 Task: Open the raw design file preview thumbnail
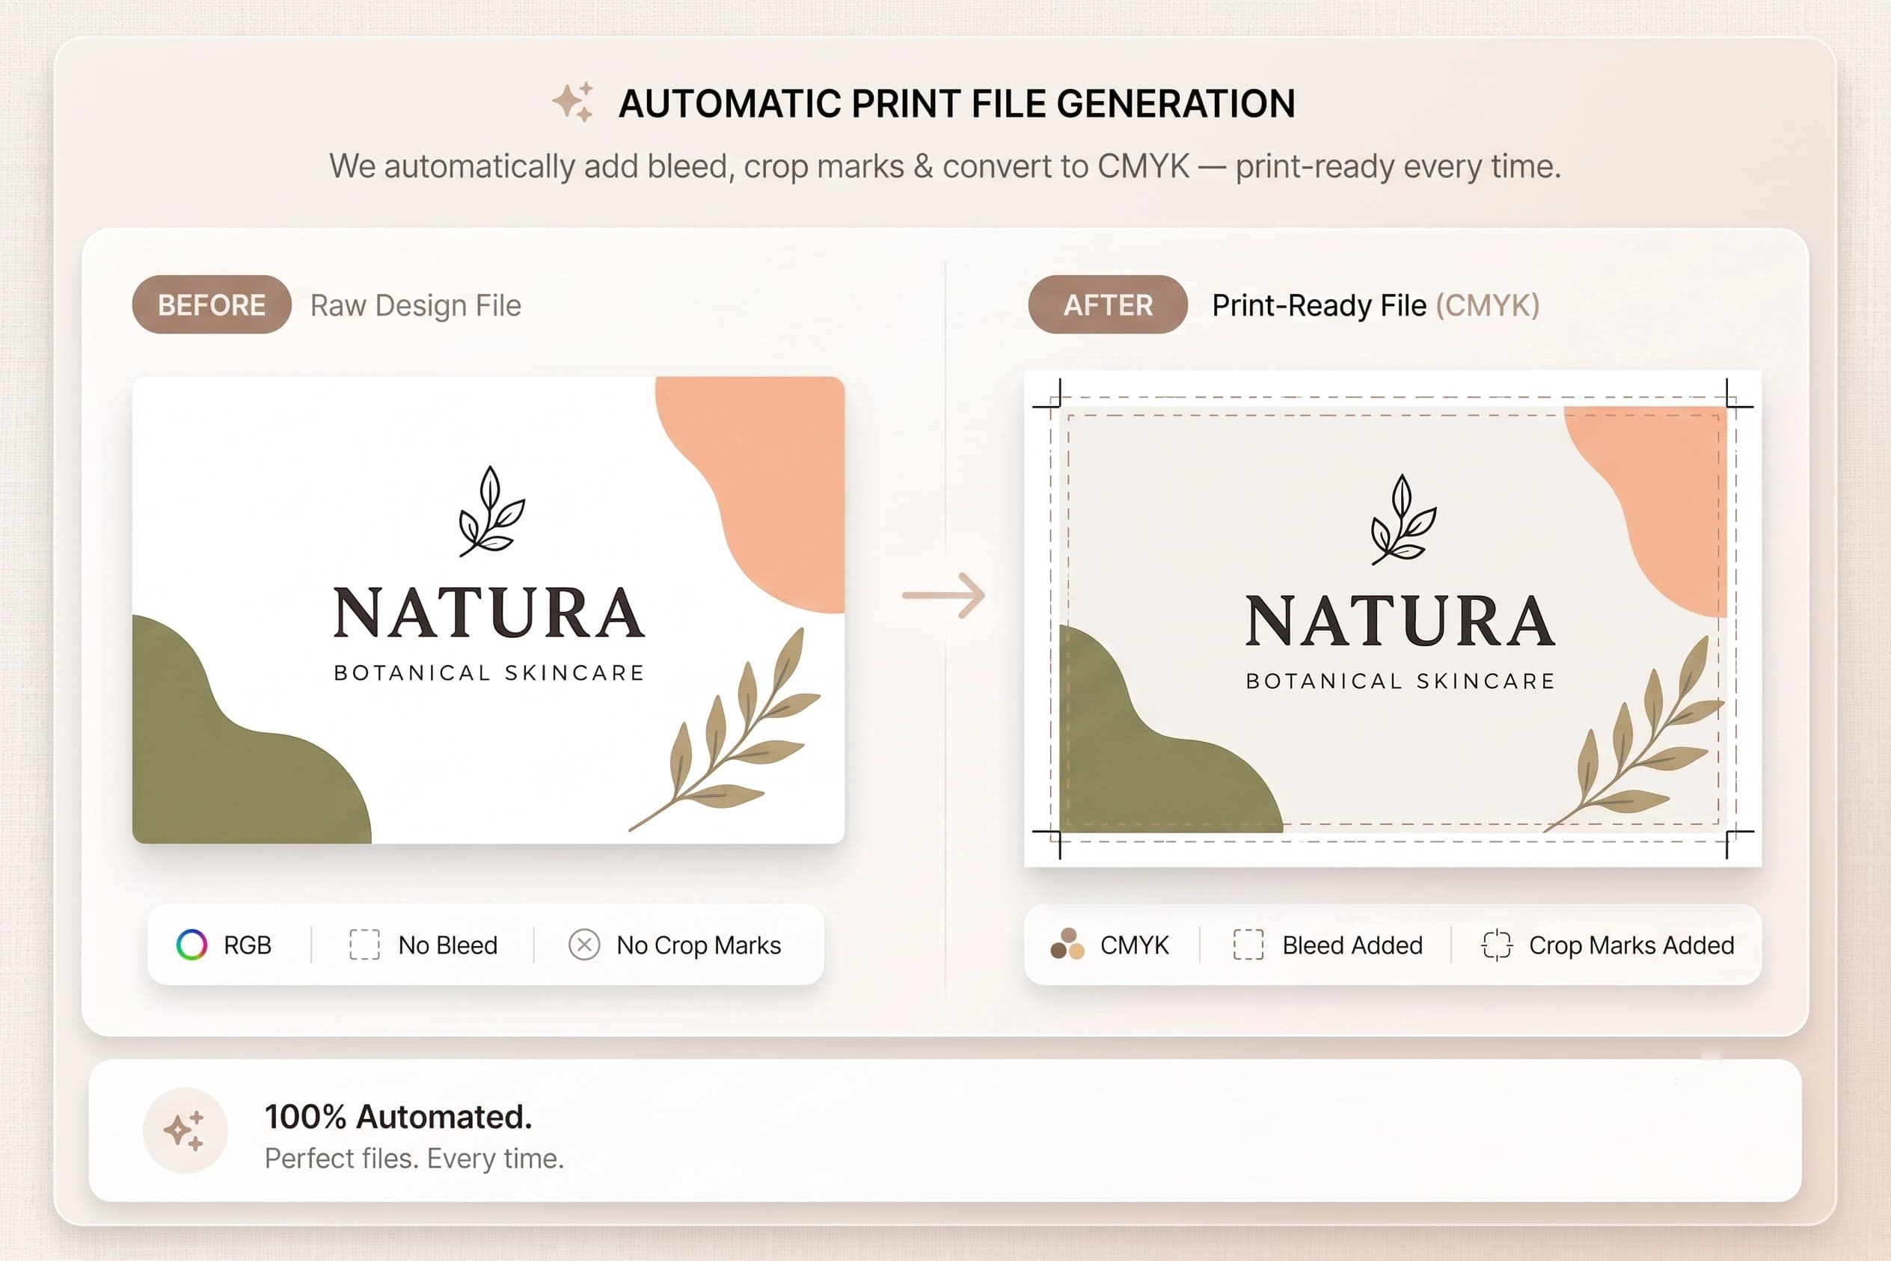tap(488, 610)
